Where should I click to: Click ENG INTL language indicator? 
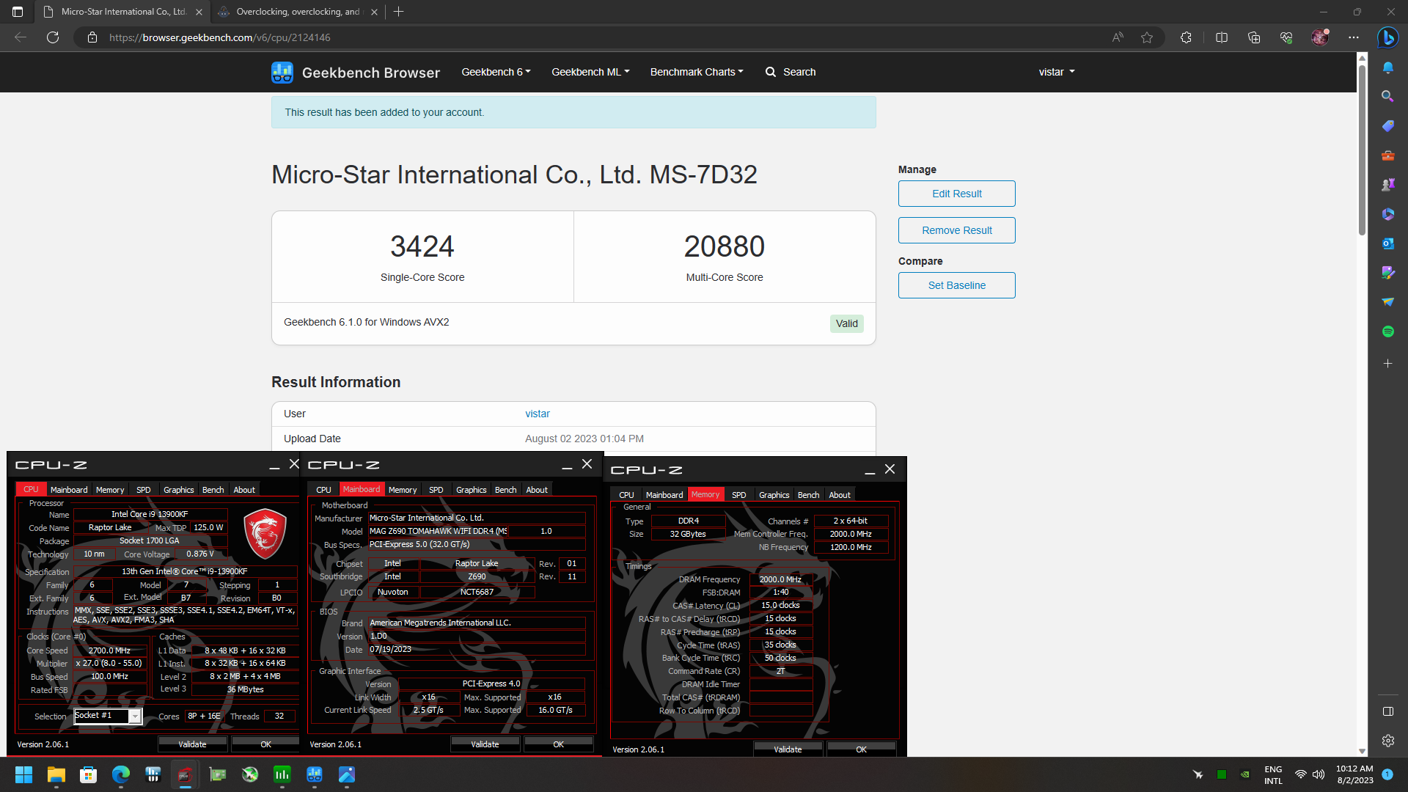click(1273, 774)
